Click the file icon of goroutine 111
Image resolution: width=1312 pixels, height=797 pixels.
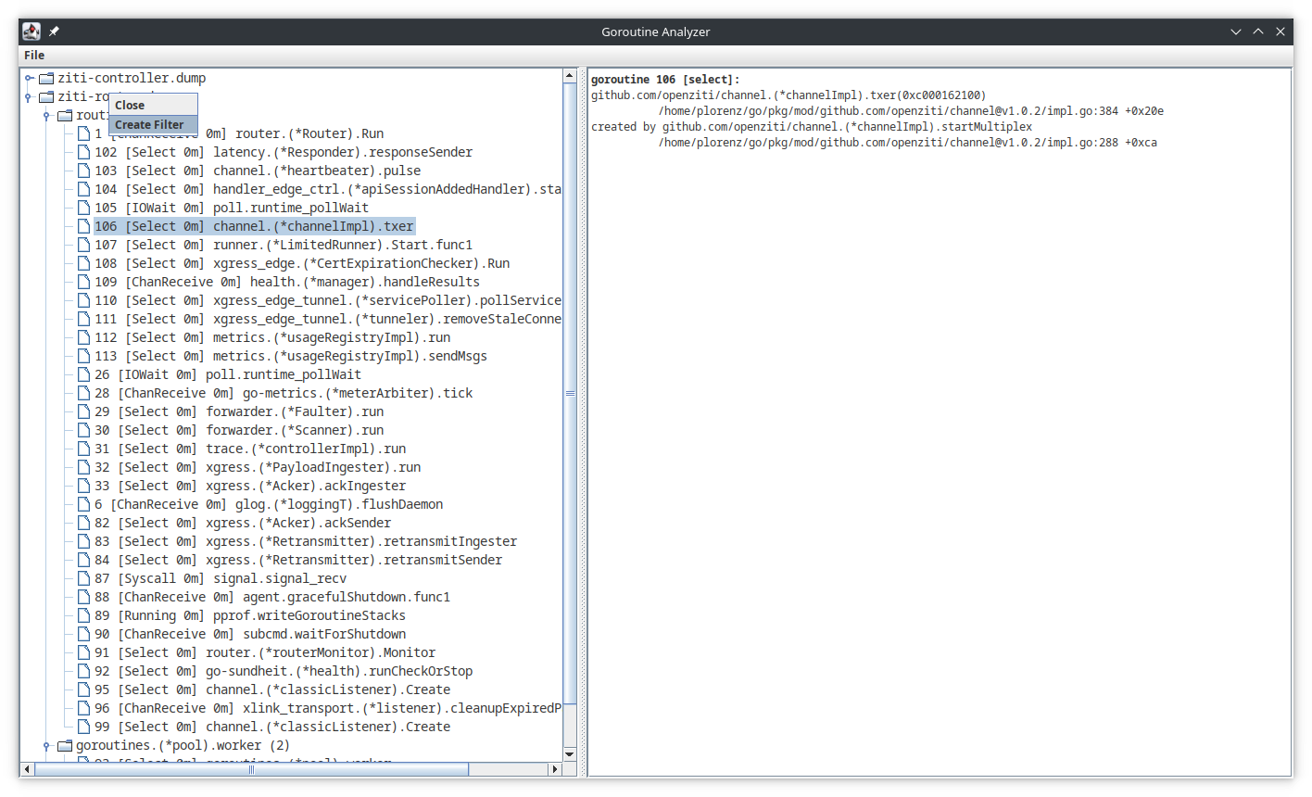point(83,319)
